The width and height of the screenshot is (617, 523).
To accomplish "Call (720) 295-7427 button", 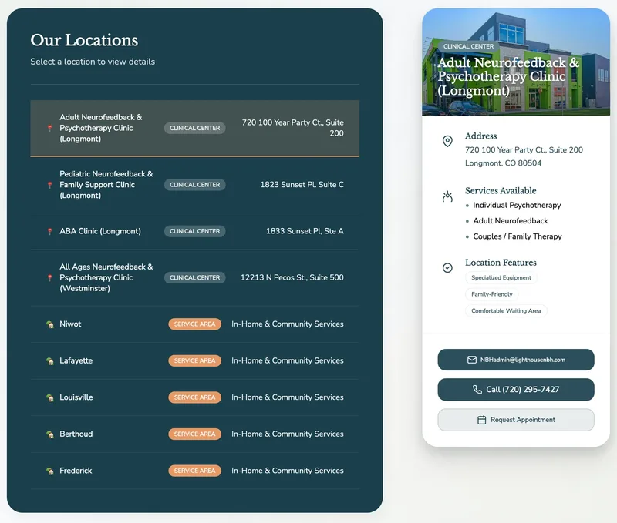I will click(516, 390).
